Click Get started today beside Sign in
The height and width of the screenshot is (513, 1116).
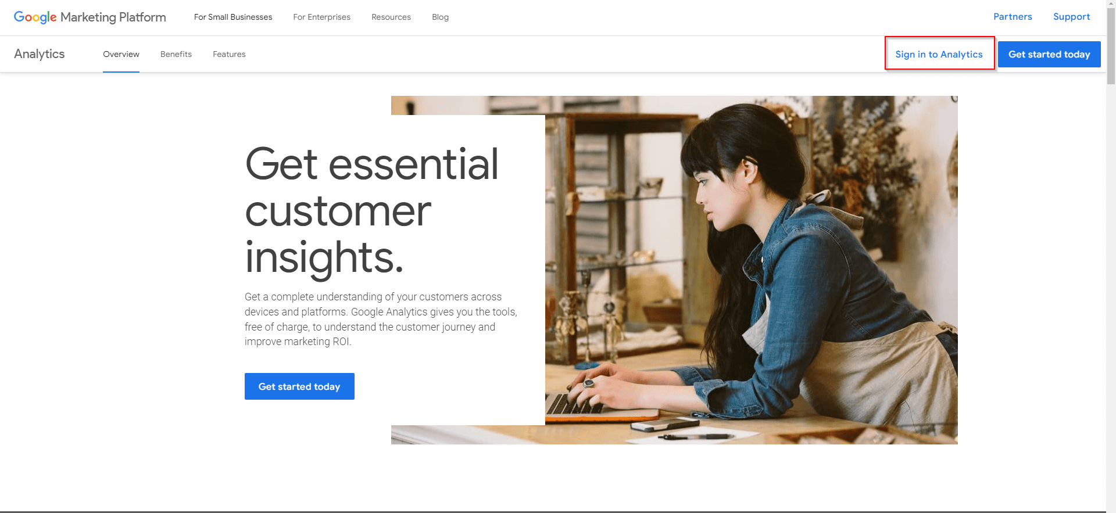1049,54
